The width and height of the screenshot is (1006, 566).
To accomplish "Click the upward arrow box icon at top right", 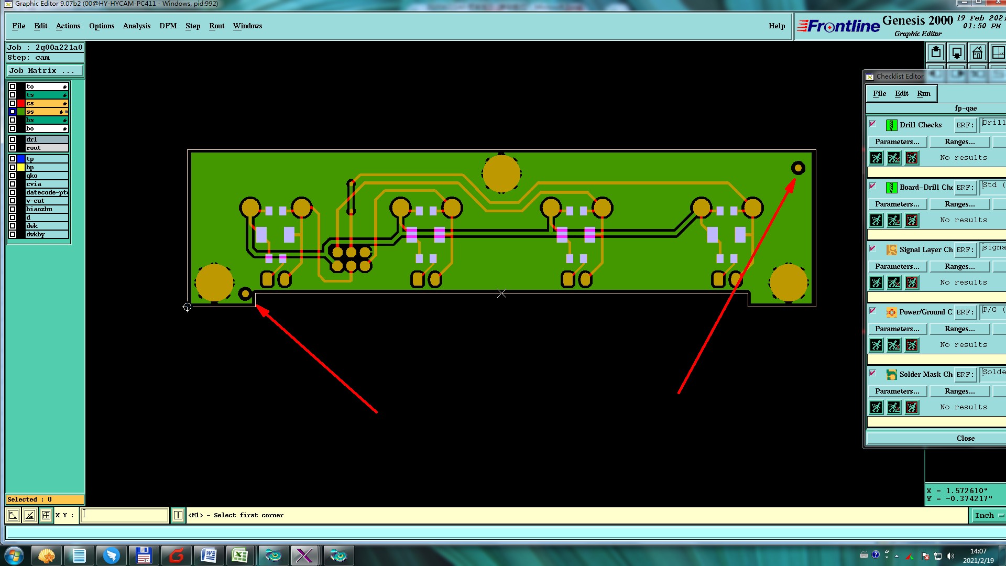I will point(936,53).
